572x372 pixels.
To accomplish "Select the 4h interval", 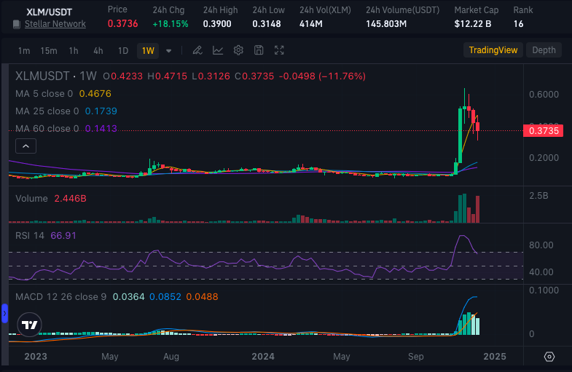I will (98, 51).
